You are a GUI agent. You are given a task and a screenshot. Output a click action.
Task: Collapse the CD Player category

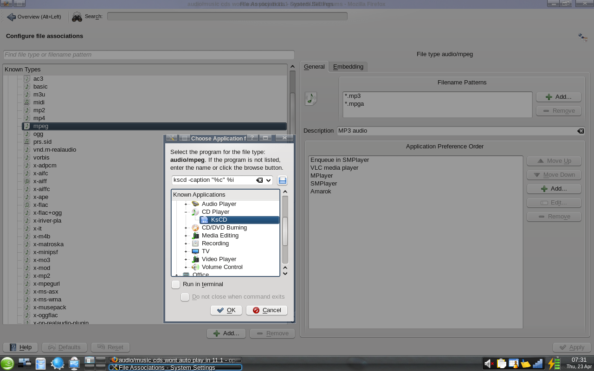click(186, 212)
